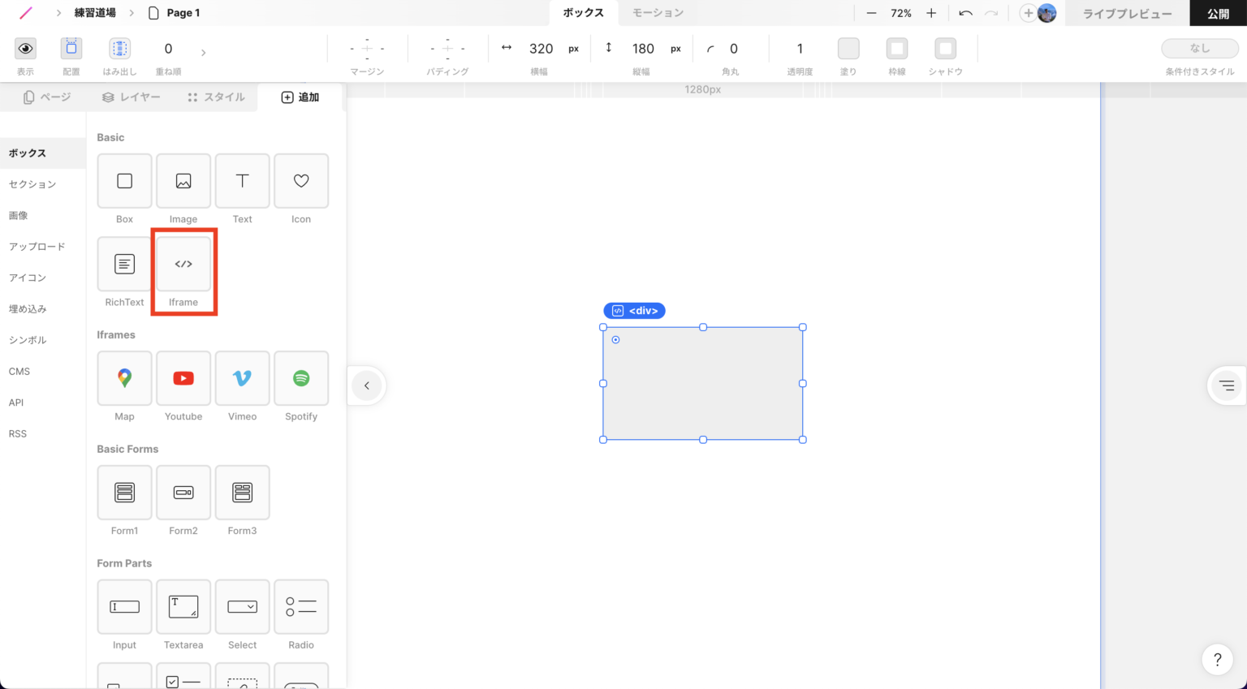Insert a Vimeo video element
The width and height of the screenshot is (1247, 689).
(242, 378)
